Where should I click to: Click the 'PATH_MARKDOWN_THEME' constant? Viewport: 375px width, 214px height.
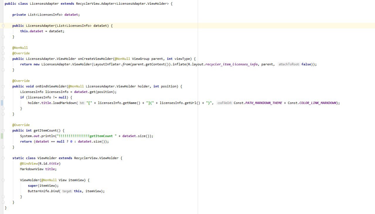point(264,103)
